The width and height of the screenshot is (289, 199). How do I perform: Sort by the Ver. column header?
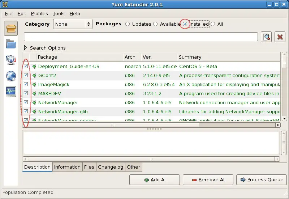(159, 57)
